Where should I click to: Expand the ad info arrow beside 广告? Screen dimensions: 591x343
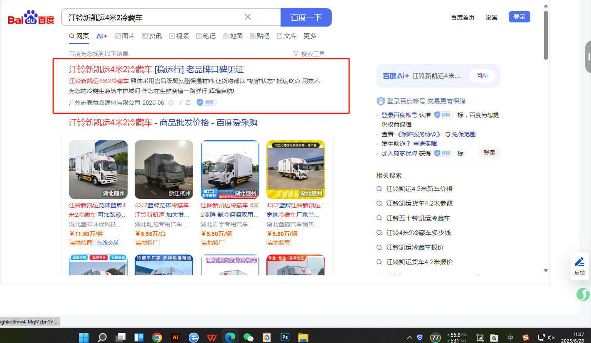(x=171, y=103)
